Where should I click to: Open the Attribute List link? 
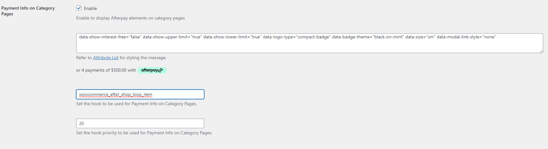[106, 58]
